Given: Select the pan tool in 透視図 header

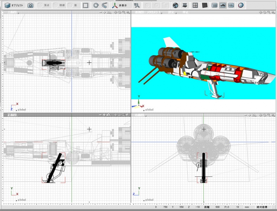Looking at the screenshot, I should [x=260, y=12].
